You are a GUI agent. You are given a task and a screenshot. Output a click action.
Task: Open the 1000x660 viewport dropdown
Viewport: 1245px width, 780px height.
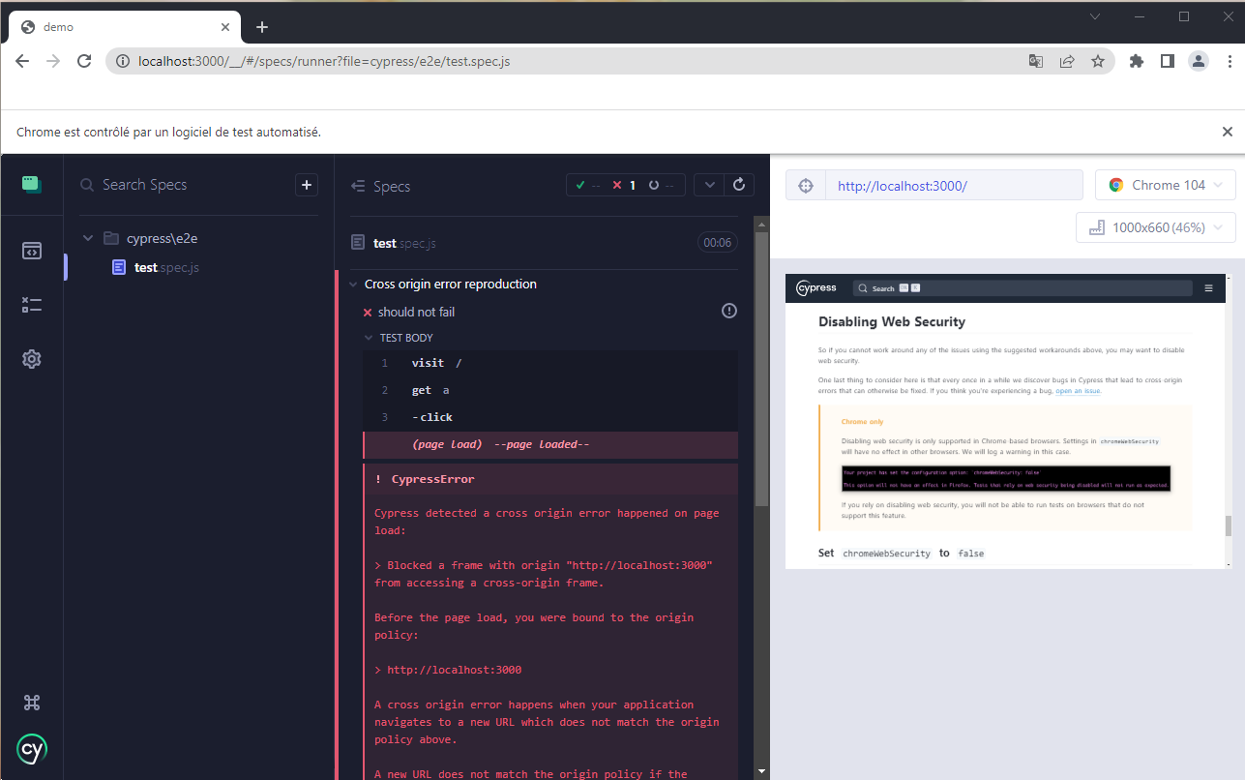1156,227
